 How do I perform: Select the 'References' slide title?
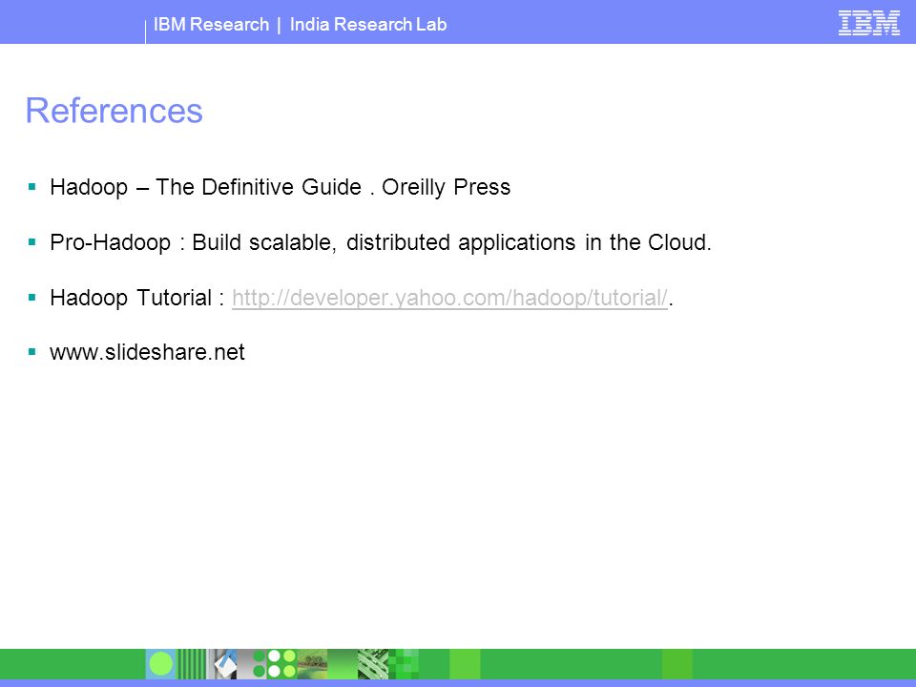[114, 111]
